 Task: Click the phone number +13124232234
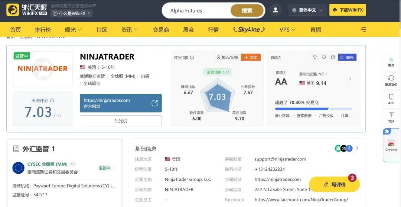coord(270,169)
